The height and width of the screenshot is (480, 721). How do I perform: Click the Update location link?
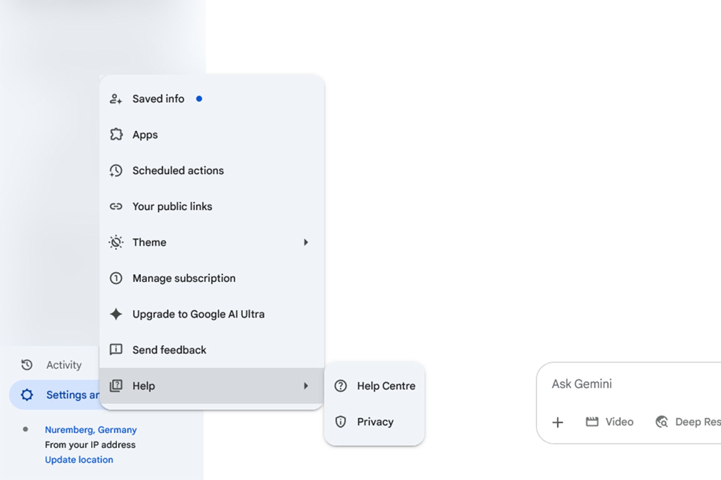pos(79,460)
